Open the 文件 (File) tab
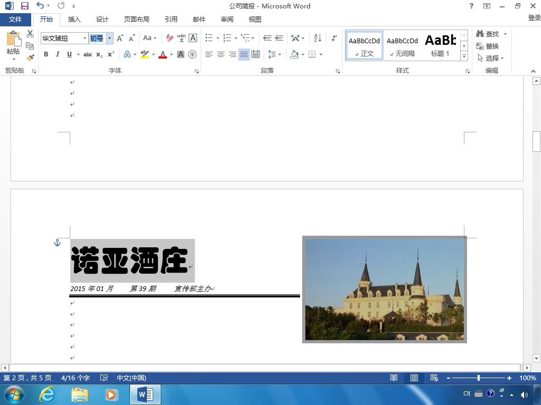 [x=15, y=20]
